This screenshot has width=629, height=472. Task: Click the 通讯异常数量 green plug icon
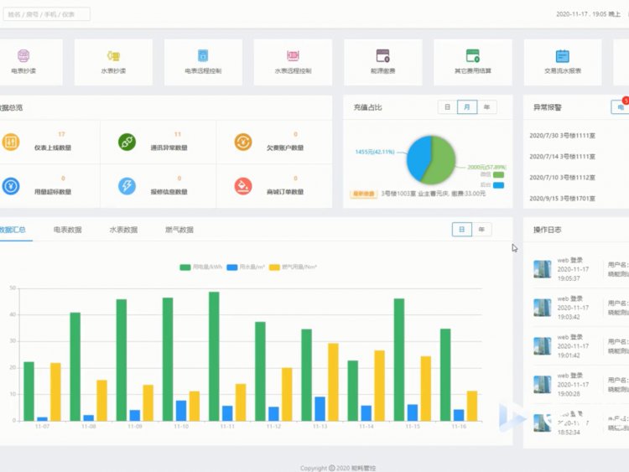coord(127,142)
